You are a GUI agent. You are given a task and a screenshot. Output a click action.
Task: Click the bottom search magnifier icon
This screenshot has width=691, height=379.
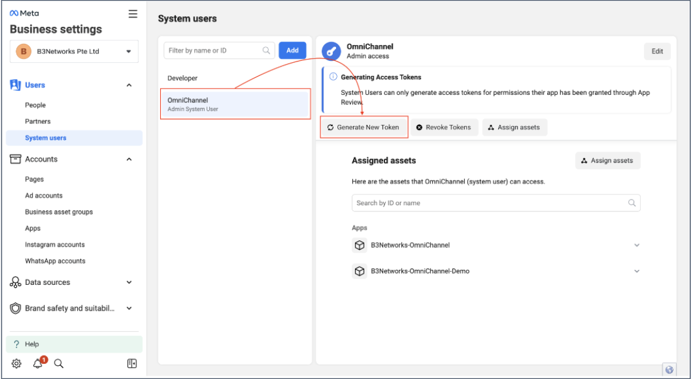click(58, 363)
